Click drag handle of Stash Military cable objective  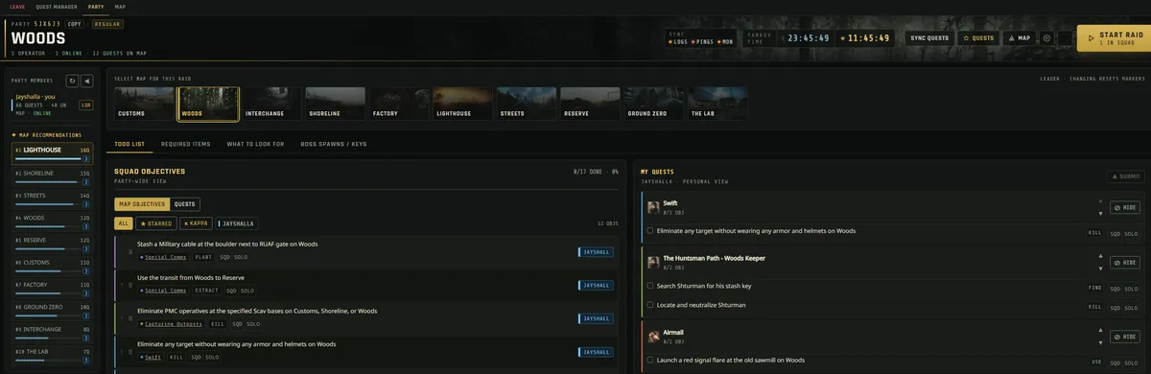click(x=130, y=251)
